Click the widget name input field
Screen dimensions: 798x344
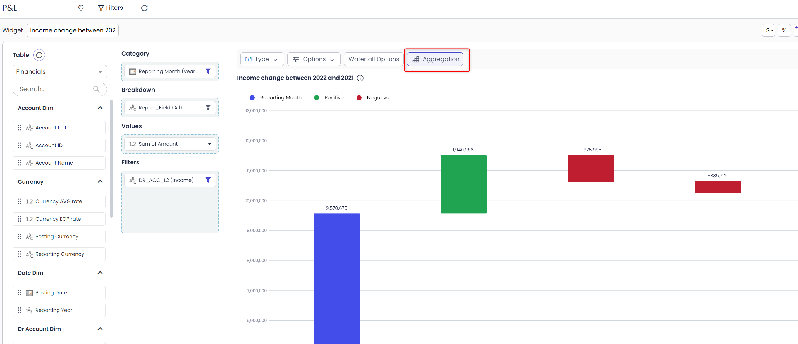[x=73, y=30]
